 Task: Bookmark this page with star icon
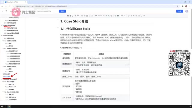(x=178, y=6)
